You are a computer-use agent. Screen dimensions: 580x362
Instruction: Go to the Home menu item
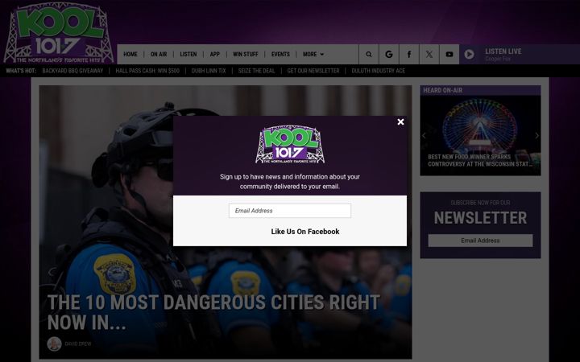(130, 55)
